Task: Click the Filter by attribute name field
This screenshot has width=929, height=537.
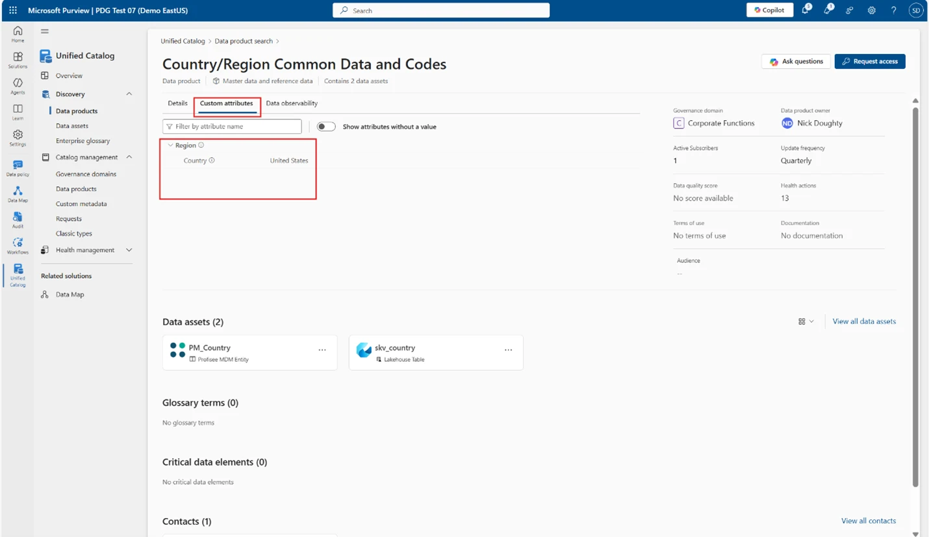Action: (x=233, y=127)
